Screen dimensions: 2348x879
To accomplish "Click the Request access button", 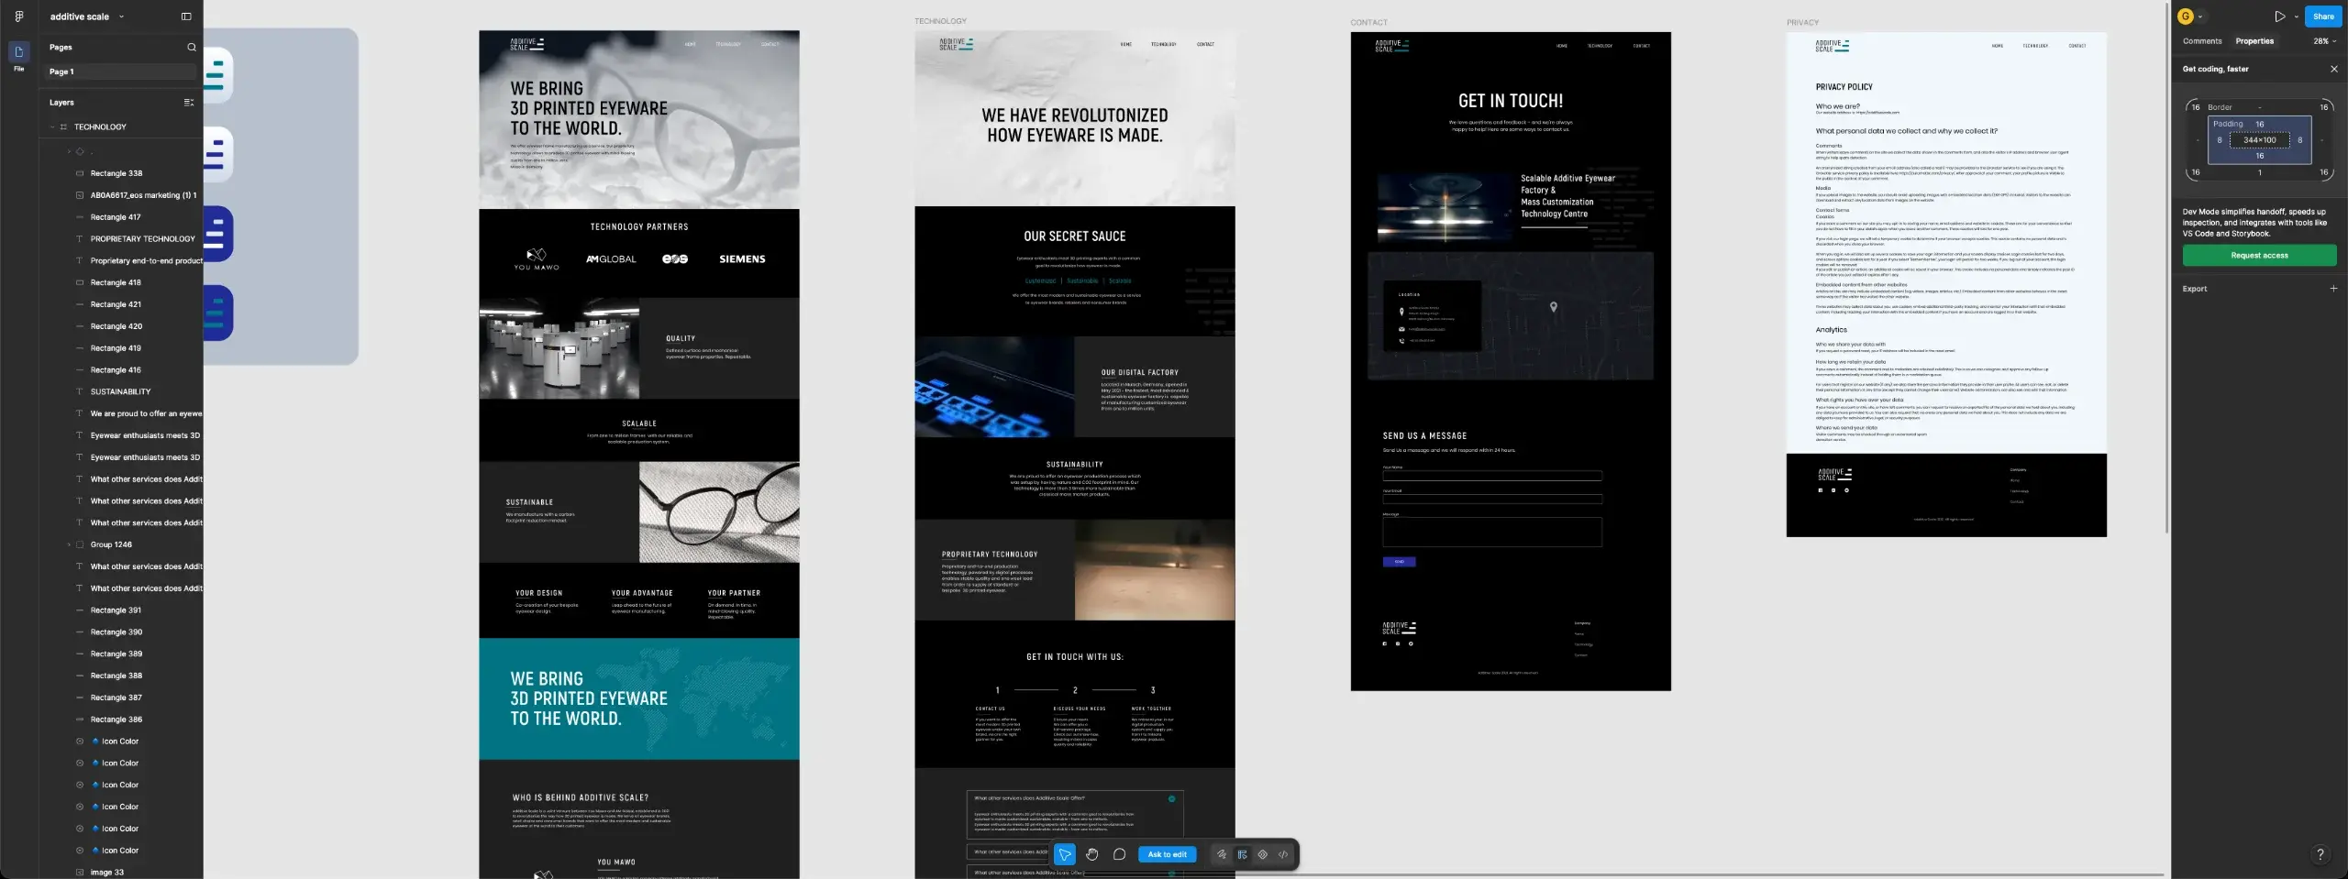I will pyautogui.click(x=2259, y=256).
